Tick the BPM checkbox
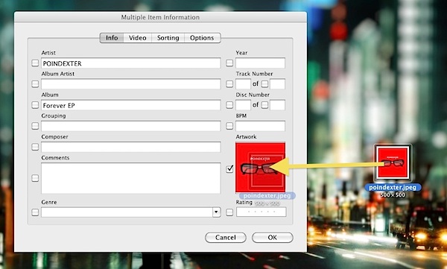This screenshot has height=269, width=447. tap(229, 126)
